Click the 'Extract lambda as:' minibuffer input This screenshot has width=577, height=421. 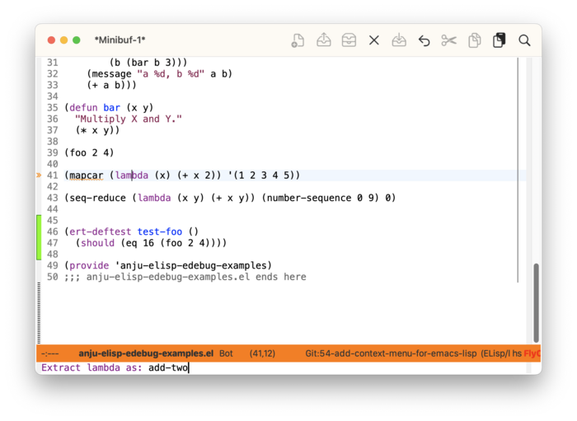(168, 367)
